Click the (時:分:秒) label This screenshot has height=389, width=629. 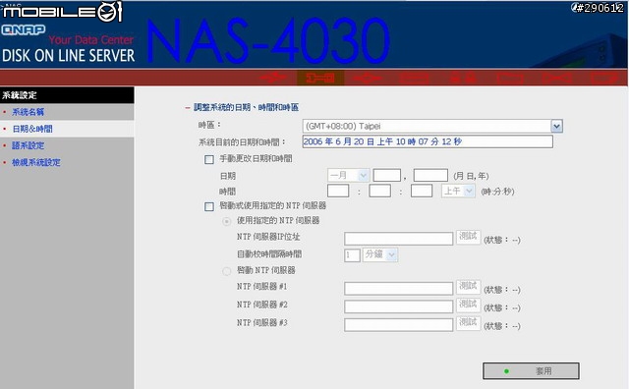497,192
